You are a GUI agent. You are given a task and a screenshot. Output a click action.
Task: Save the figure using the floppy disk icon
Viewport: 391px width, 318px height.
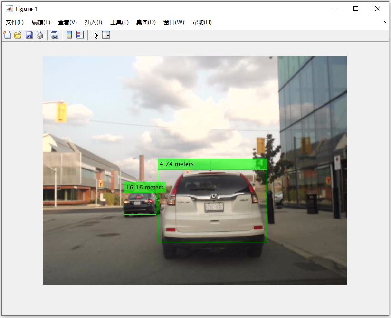[29, 35]
